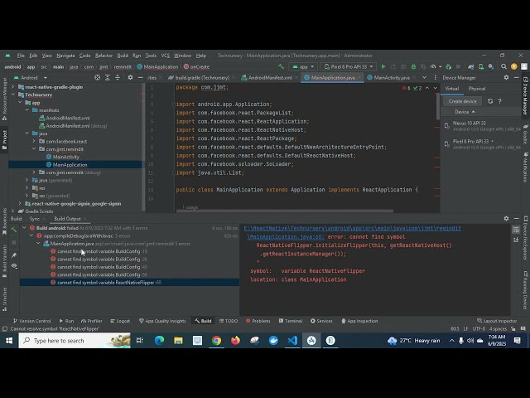
Task: Hide the Project panel with minus icon
Action: (140, 77)
